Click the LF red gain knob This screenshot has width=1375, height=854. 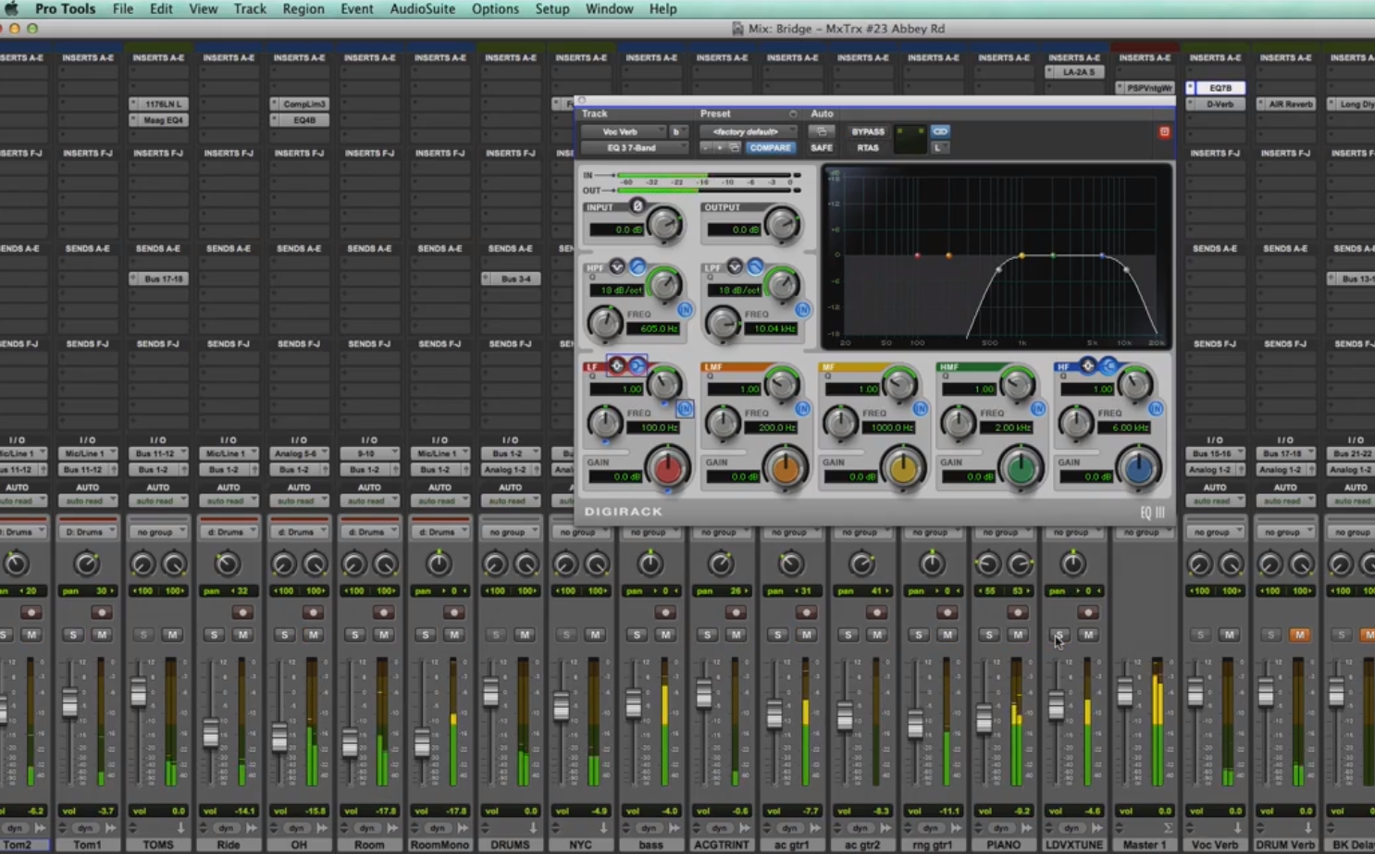coord(667,468)
